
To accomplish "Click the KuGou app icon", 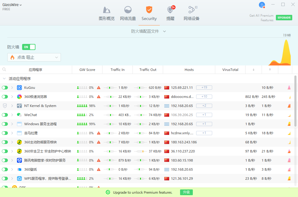I will point(19,88).
